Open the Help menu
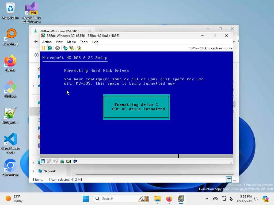274x205 pixels. tap(95, 42)
